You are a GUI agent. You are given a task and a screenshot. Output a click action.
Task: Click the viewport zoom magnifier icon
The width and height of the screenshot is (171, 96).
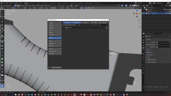pyautogui.click(x=139, y=19)
